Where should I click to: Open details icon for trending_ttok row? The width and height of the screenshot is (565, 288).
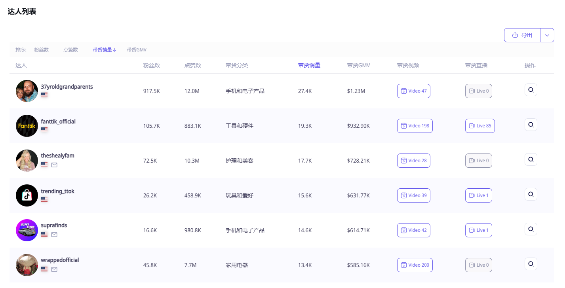pos(531,194)
